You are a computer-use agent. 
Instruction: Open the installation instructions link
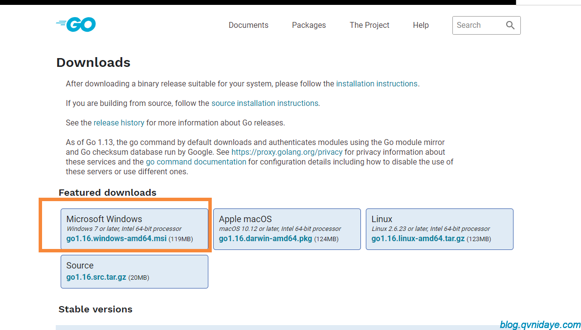377,83
